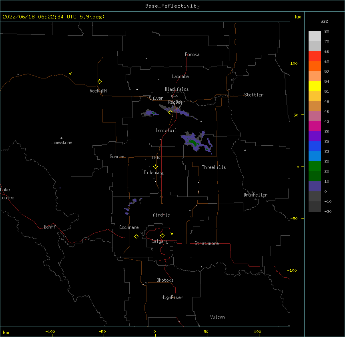The image size is (345, 337).
Task: Click the purple 10 dBZ legend swatch
Action: [x=315, y=187]
